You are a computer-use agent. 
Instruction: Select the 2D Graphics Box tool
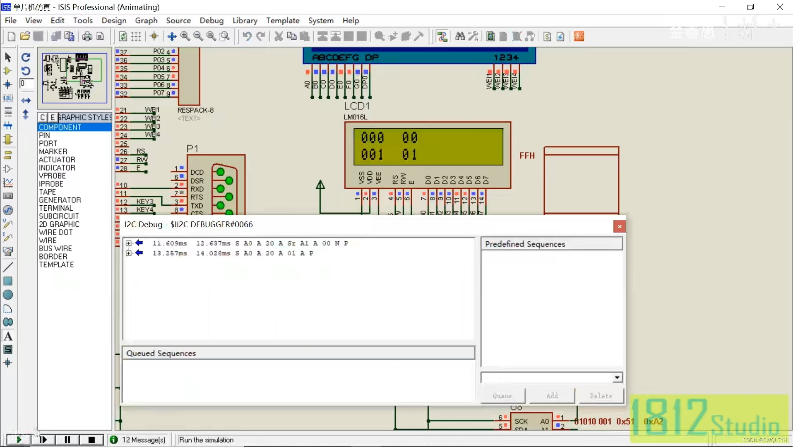tap(8, 281)
